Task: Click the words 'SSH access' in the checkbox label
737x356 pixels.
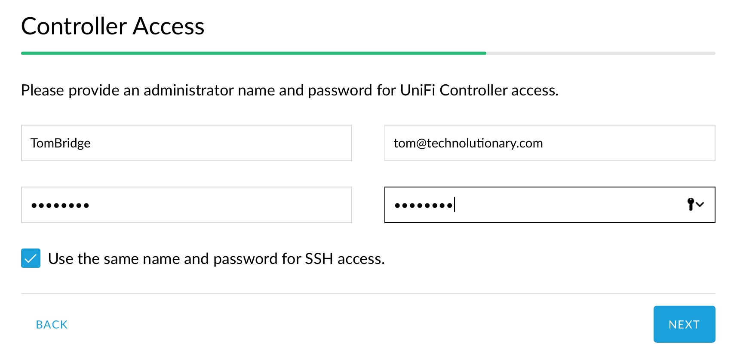Action: point(344,259)
